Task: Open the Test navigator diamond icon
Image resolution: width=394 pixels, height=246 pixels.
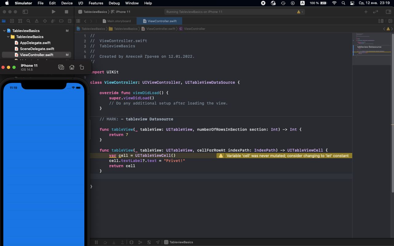Action: coord(45,21)
